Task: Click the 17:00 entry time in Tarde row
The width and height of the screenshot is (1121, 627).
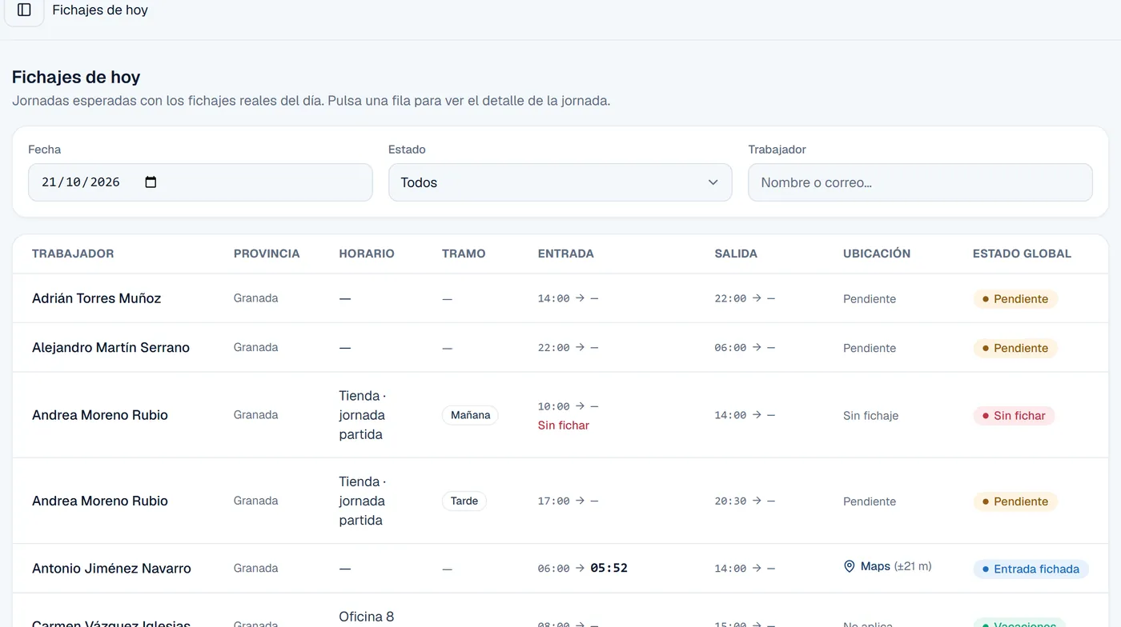Action: (553, 501)
